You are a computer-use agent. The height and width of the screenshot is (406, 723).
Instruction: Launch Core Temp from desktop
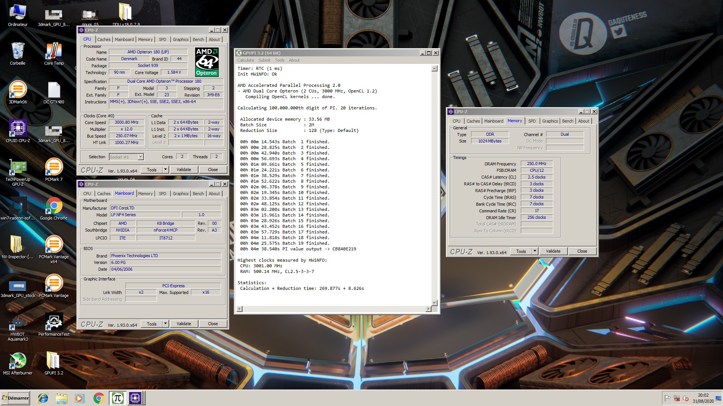[x=54, y=54]
